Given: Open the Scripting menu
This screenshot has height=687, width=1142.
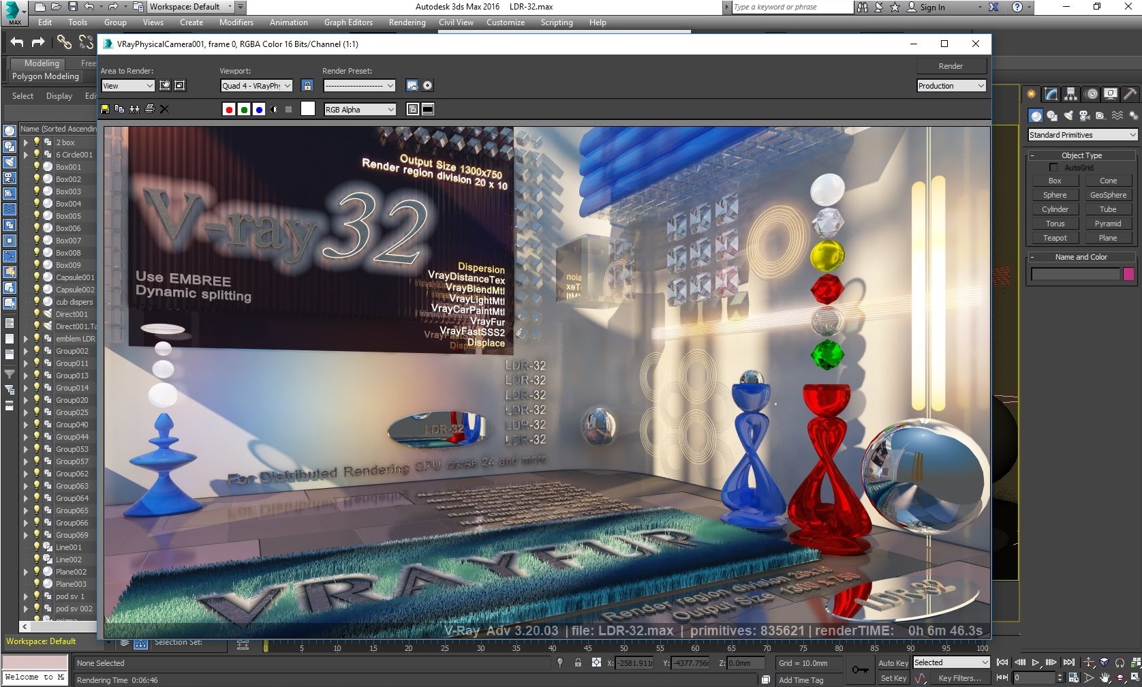Looking at the screenshot, I should pos(557,22).
